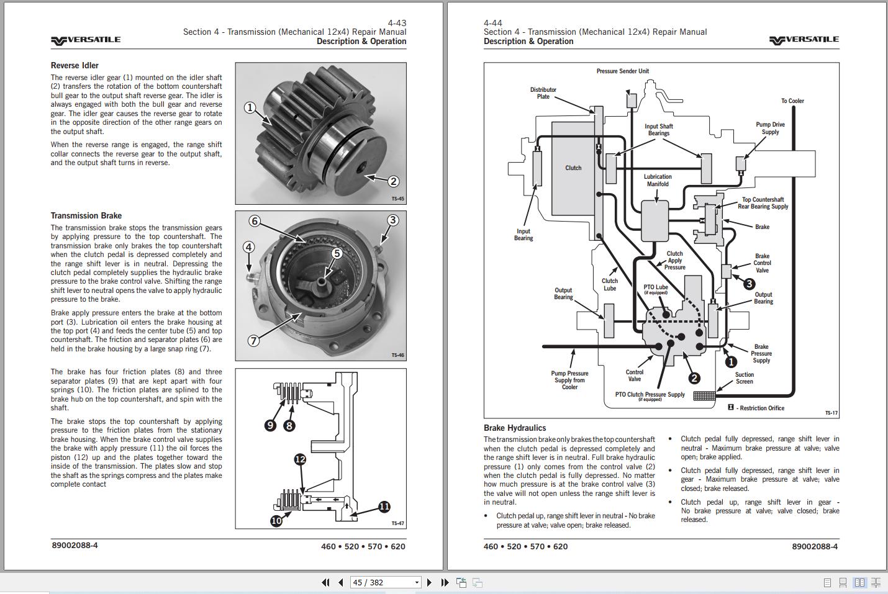Viewport: 888px width, 594px height.
Task: Click the Lubrication Manifold label
Action: (658, 180)
